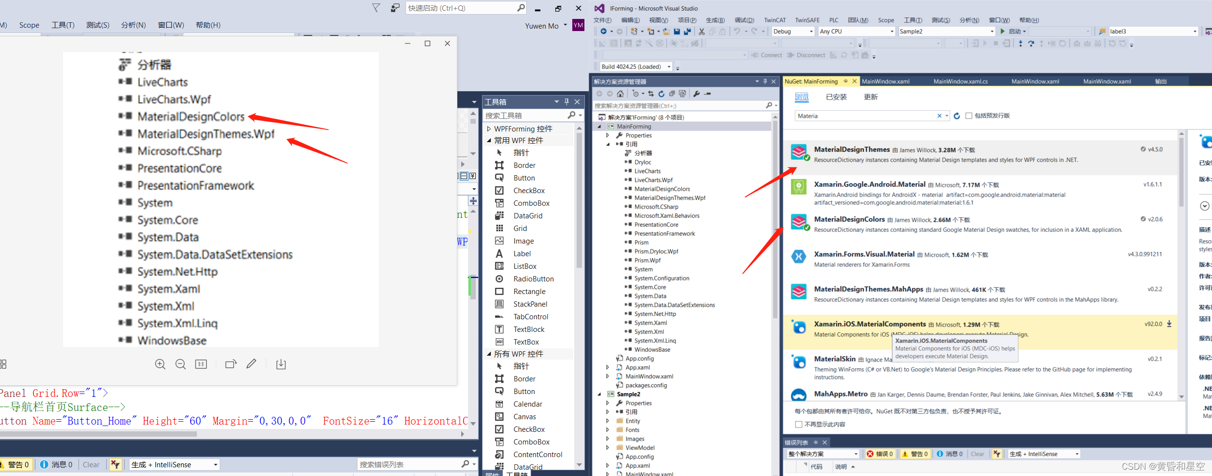Select the MahApps.Metro package
Screen dimensions: 1212x476
click(x=980, y=394)
